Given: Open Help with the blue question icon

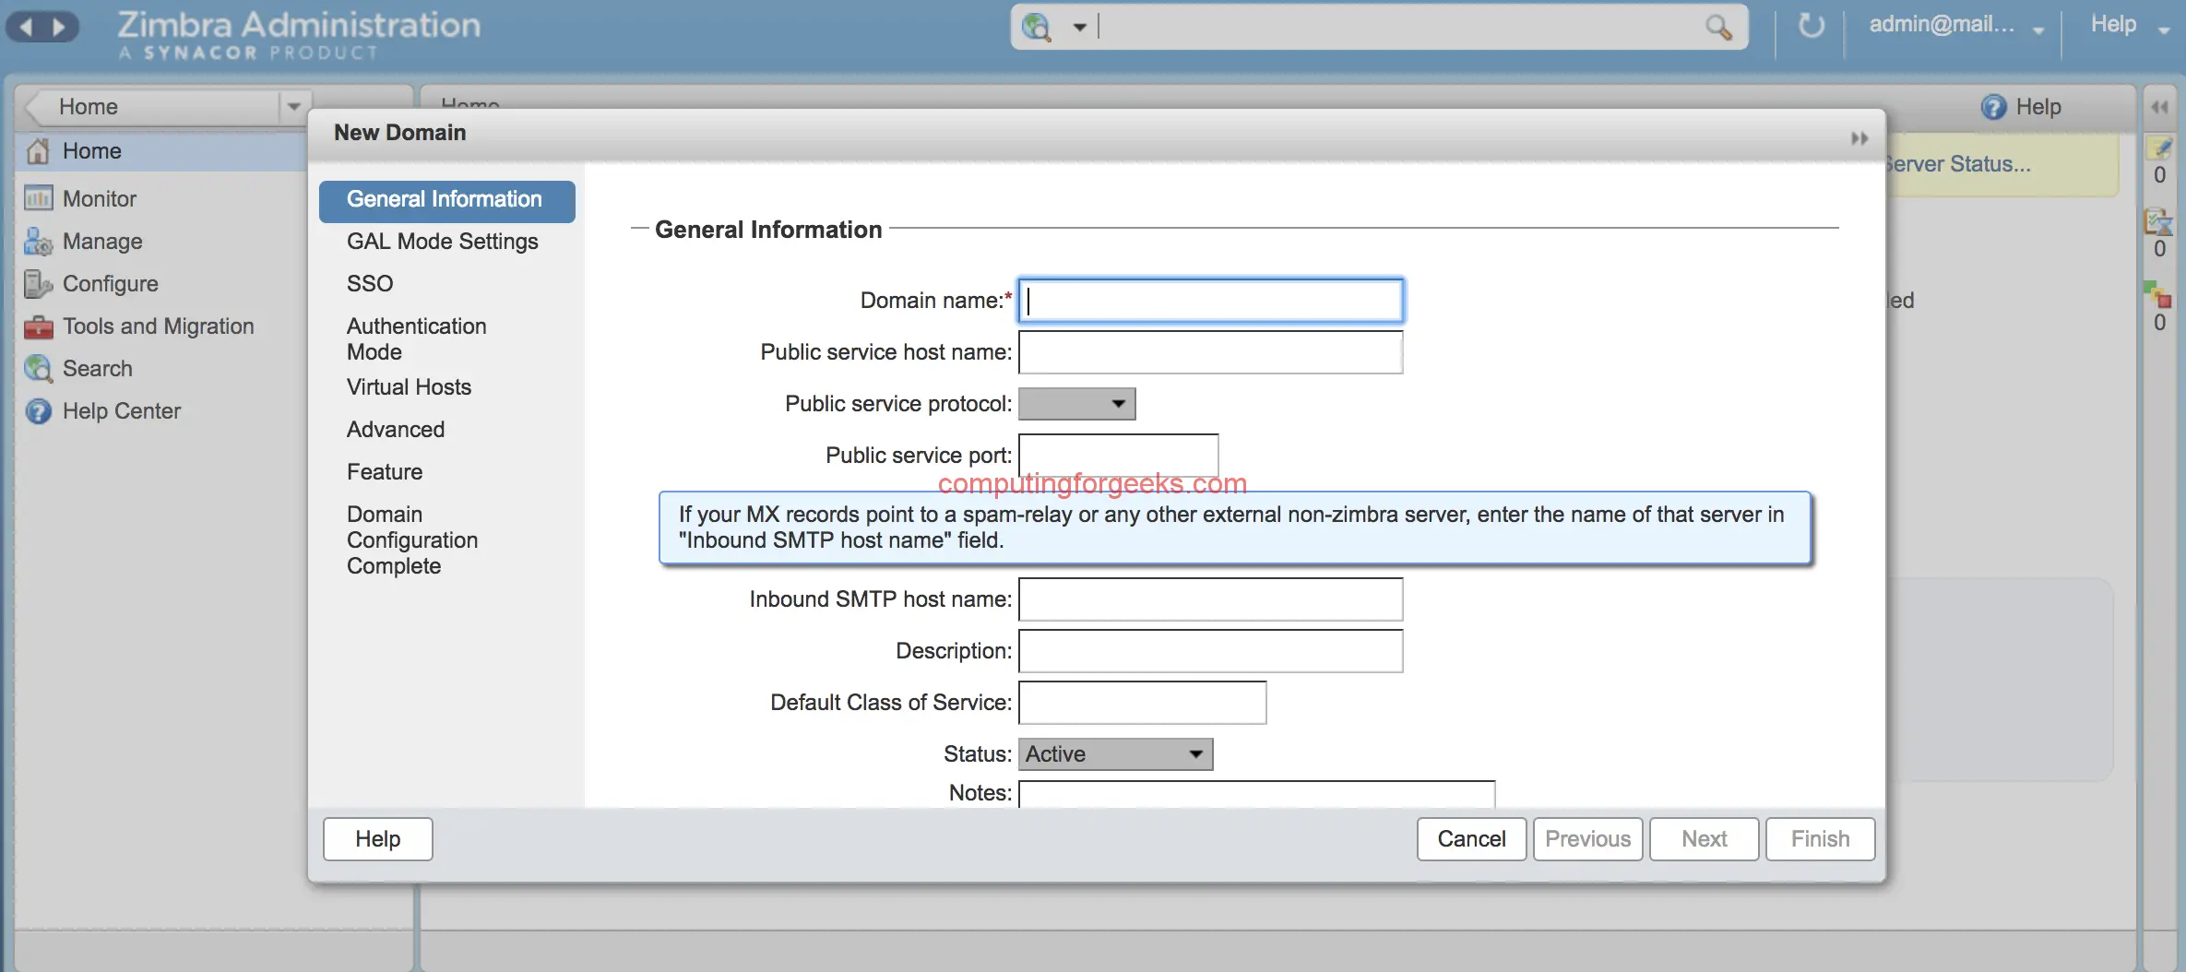Looking at the screenshot, I should coord(1993,107).
